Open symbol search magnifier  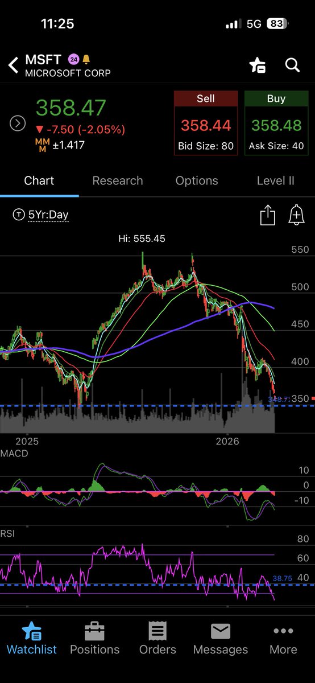[x=292, y=65]
